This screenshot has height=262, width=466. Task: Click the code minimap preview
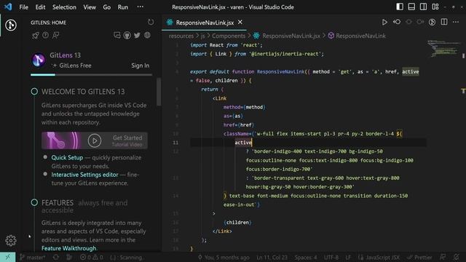[x=443, y=48]
